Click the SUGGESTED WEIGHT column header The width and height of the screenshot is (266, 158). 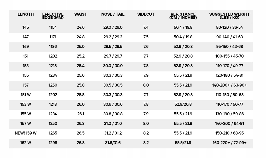pyautogui.click(x=229, y=16)
